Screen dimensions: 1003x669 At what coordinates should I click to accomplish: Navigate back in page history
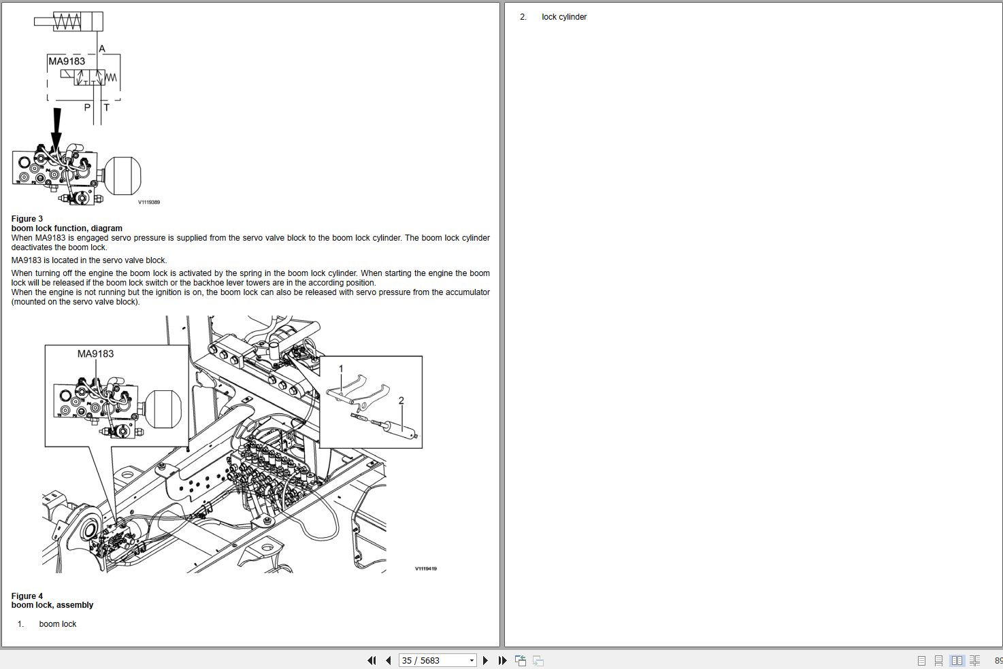tap(521, 660)
